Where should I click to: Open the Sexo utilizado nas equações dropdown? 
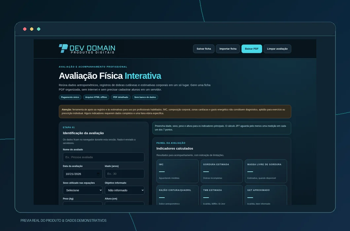[x=83, y=190]
